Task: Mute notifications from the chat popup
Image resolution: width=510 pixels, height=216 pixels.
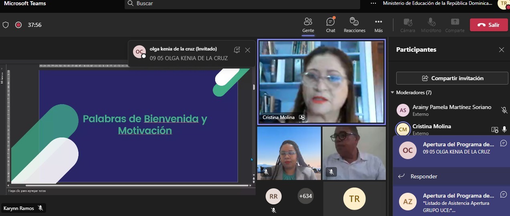Action: point(237,50)
